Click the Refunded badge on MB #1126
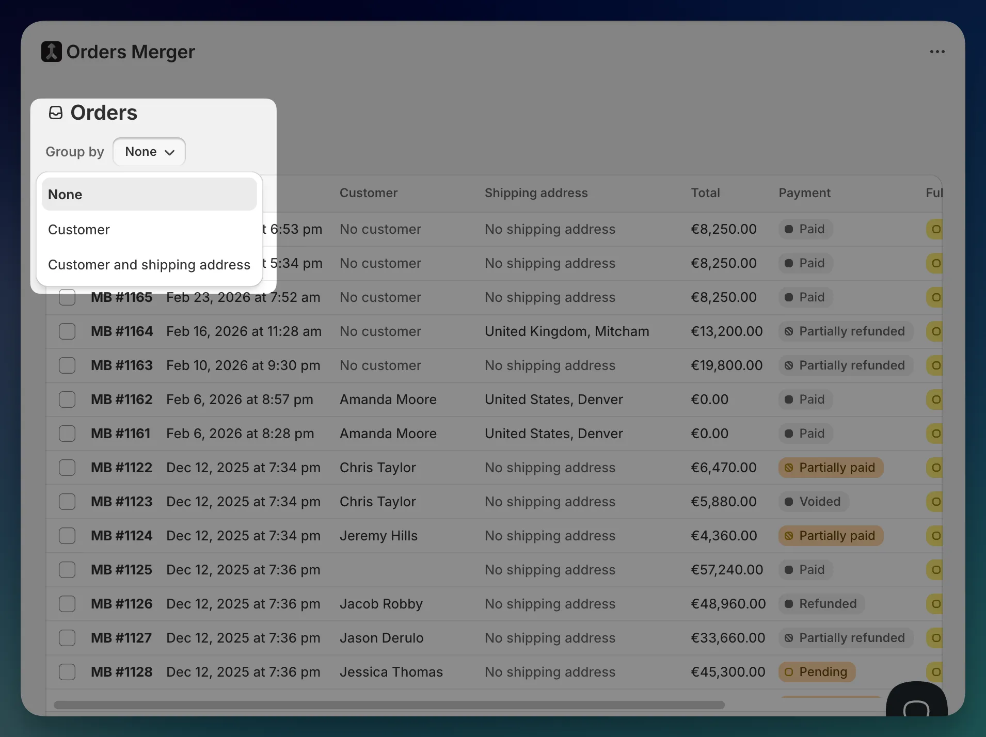The width and height of the screenshot is (986, 737). pyautogui.click(x=821, y=604)
